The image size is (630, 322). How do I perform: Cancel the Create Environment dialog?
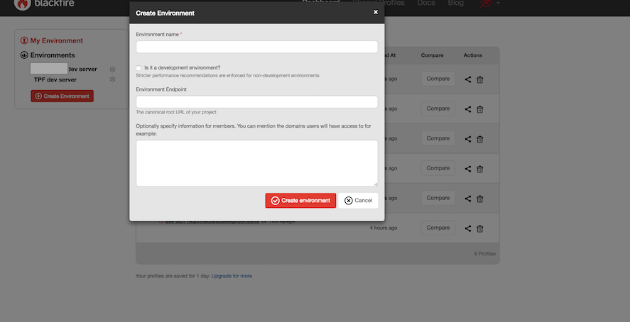tap(358, 201)
